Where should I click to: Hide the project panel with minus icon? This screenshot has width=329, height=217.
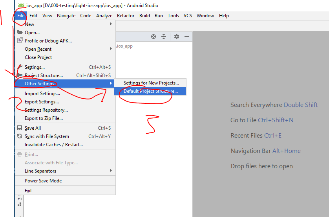click(187, 37)
